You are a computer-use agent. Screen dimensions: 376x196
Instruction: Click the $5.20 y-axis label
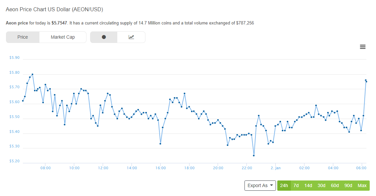(x=14, y=161)
